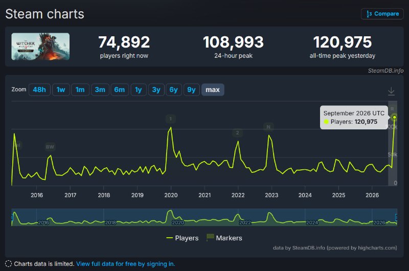Image resolution: width=409 pixels, height=271 pixels.
Task: Click the 2016 x-axis label
Action: (36, 195)
